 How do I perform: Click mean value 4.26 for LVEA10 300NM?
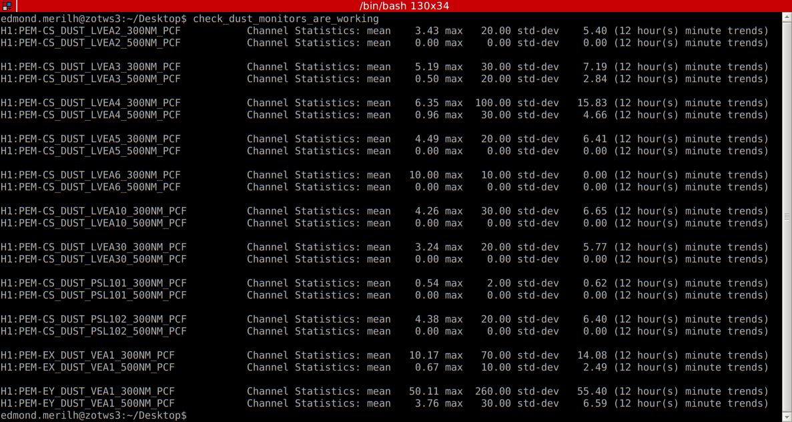click(x=427, y=211)
